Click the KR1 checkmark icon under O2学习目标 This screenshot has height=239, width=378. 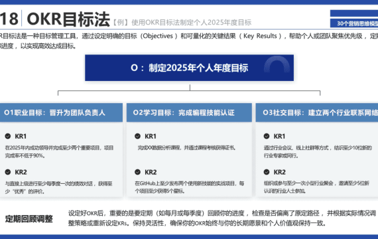(x=137, y=136)
